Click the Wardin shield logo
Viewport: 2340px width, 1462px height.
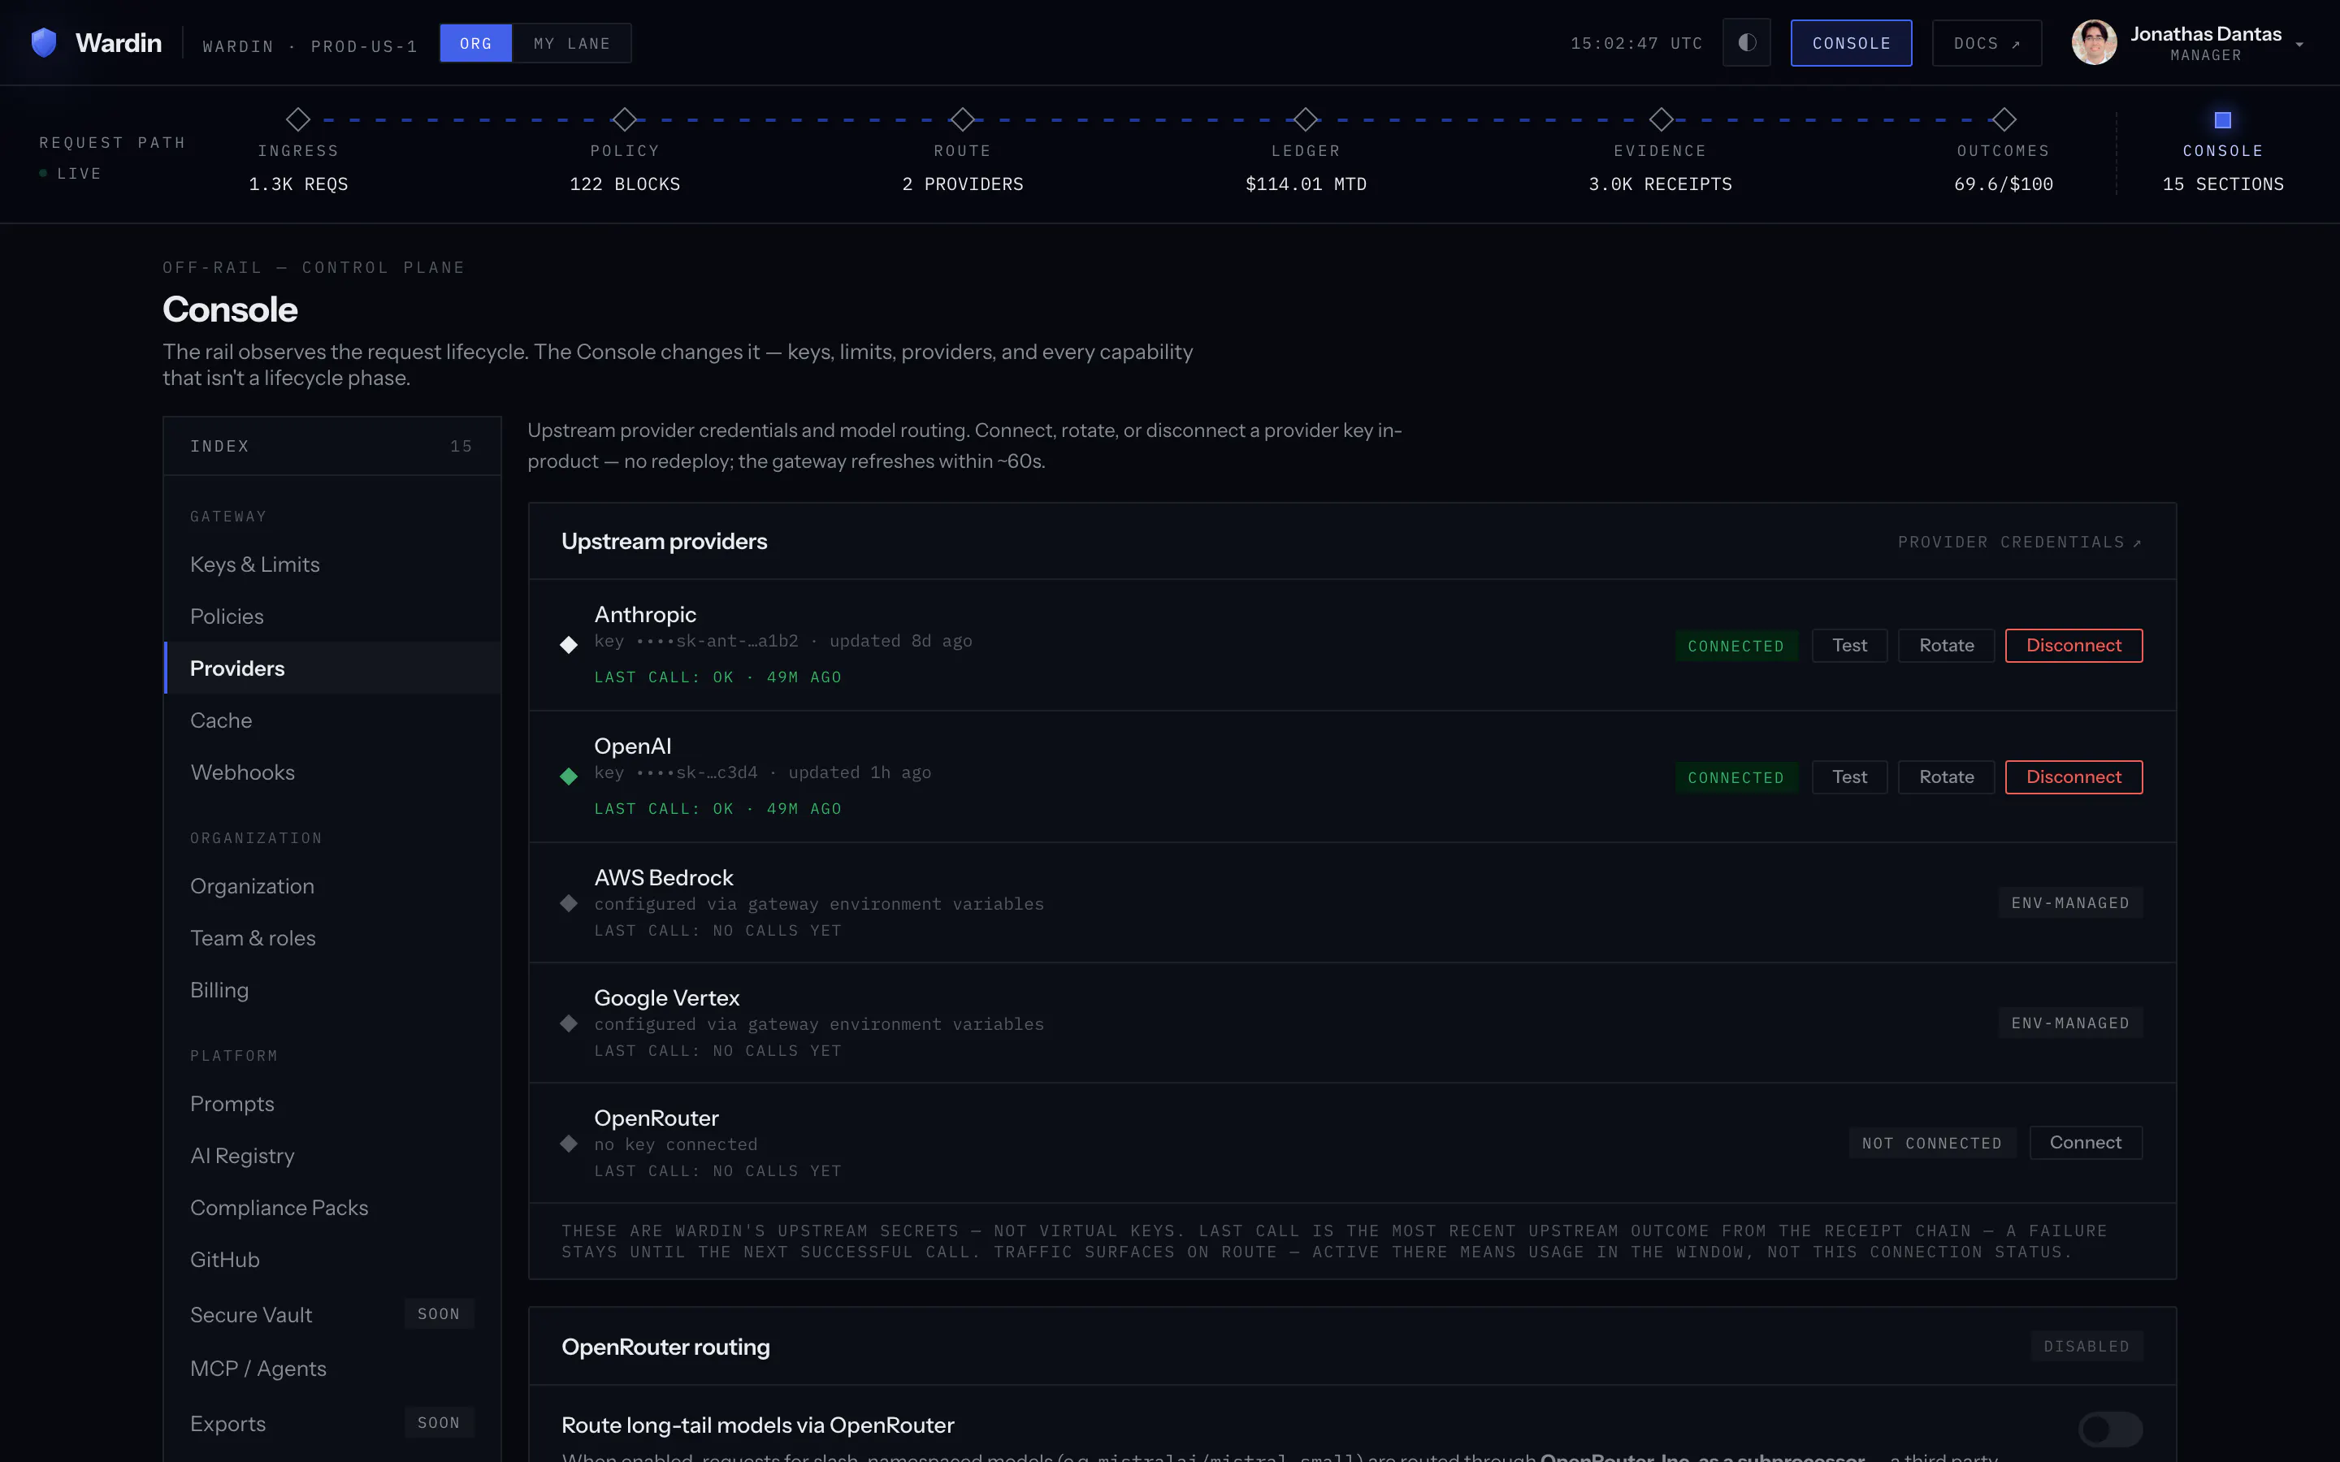point(44,42)
